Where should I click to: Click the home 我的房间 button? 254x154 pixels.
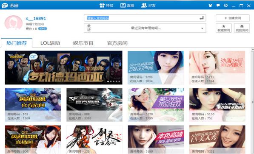tap(242, 28)
